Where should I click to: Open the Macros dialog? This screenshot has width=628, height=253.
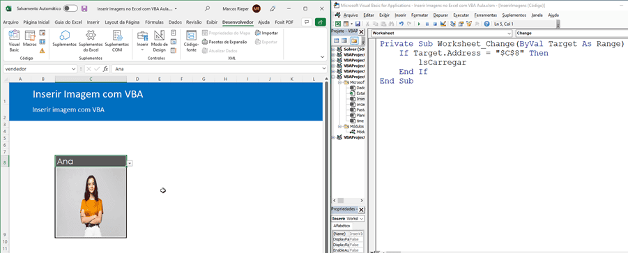[x=30, y=39]
